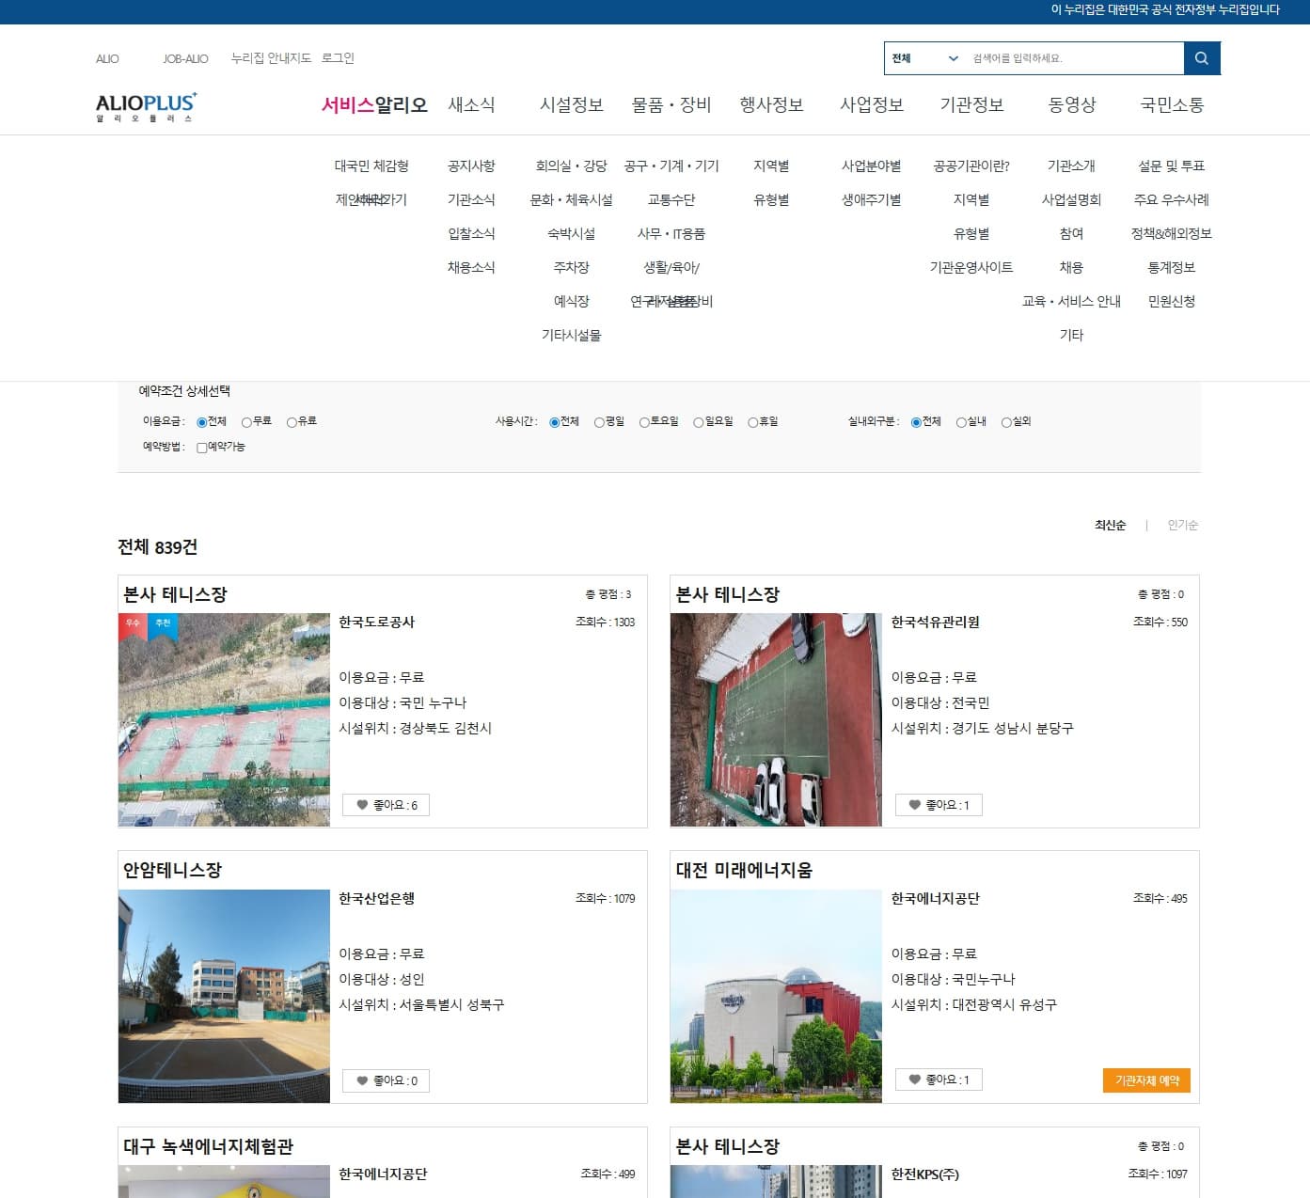Select 토요일 radio for 사용시간
The height and width of the screenshot is (1198, 1310).
[644, 422]
